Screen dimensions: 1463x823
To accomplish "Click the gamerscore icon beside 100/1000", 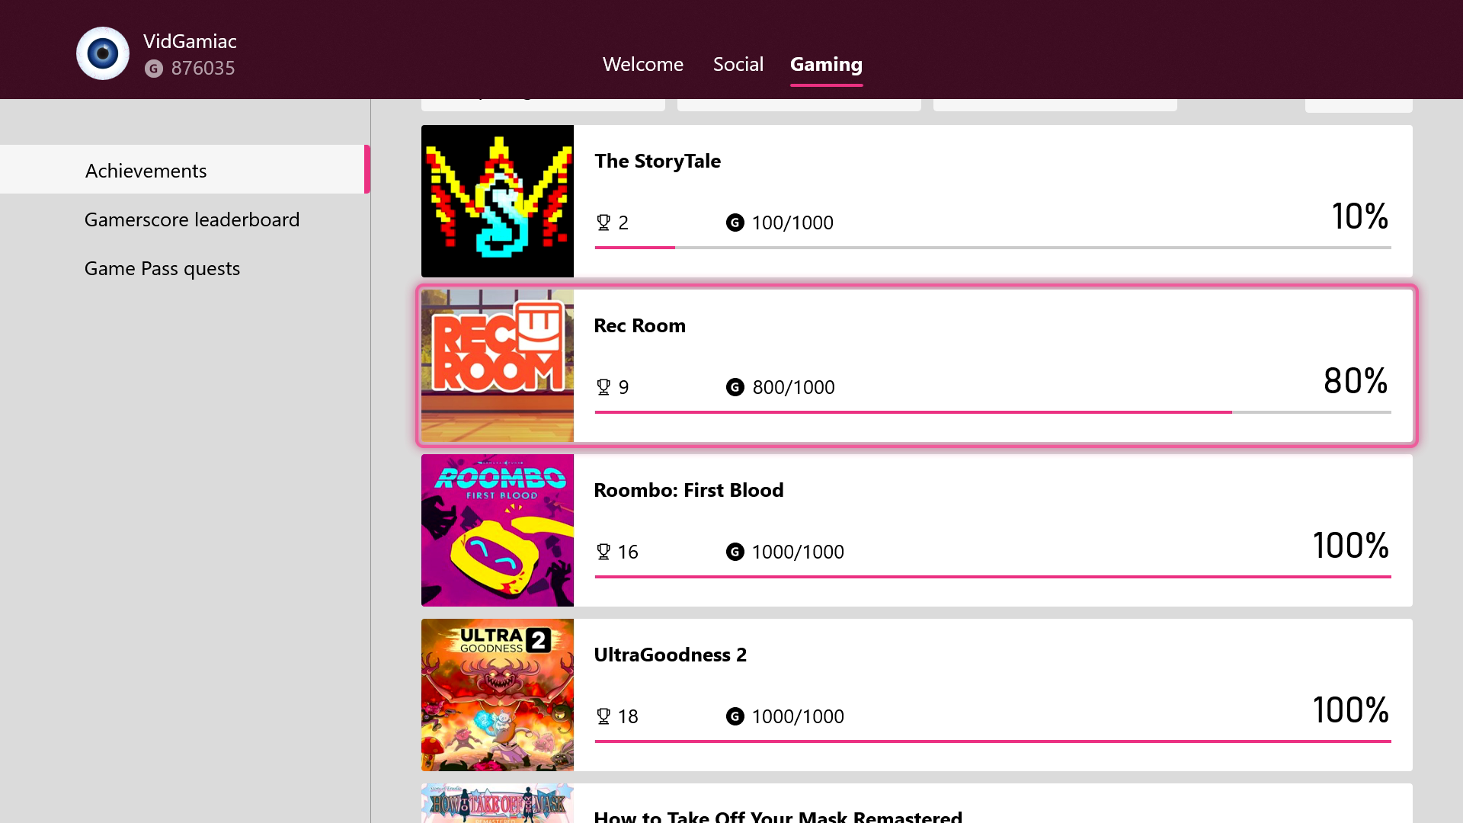I will [x=735, y=223].
